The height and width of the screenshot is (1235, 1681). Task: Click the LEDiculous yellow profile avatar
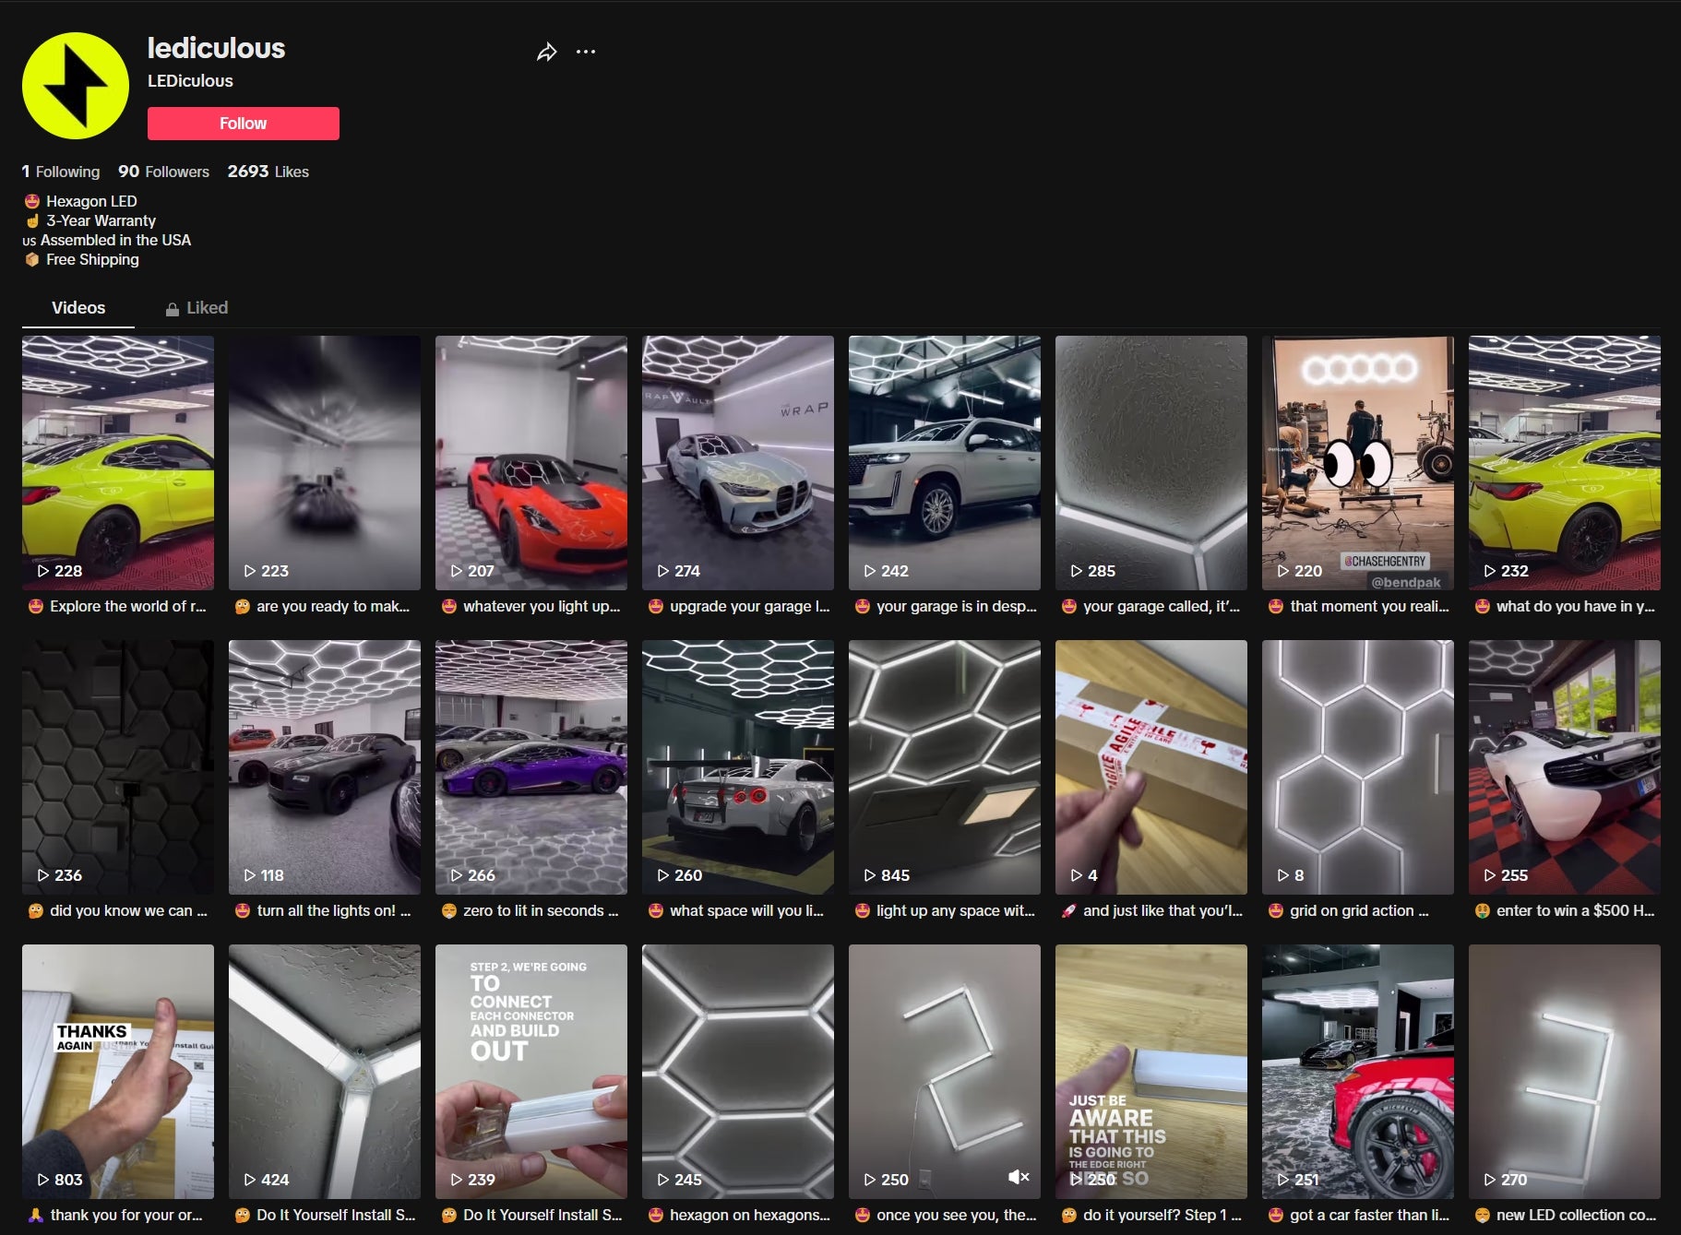(x=76, y=86)
